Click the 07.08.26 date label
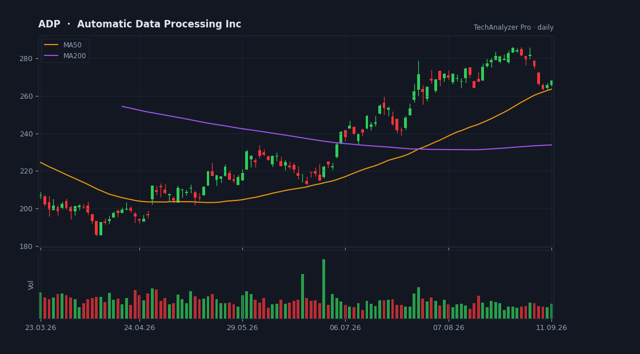Viewport: 640px width, 354px height. tap(449, 328)
